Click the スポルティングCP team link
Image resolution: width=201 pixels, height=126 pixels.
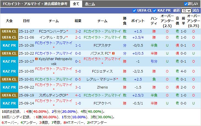[53, 95]
